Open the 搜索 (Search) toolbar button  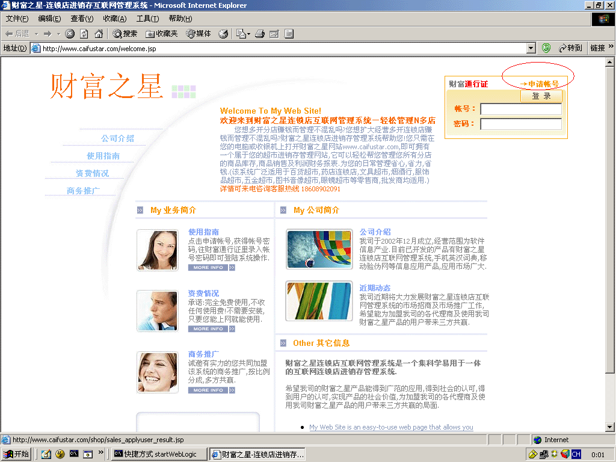[125, 34]
